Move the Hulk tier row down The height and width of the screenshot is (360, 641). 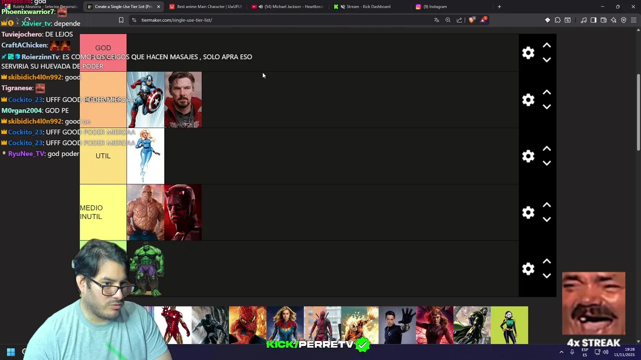tap(547, 275)
